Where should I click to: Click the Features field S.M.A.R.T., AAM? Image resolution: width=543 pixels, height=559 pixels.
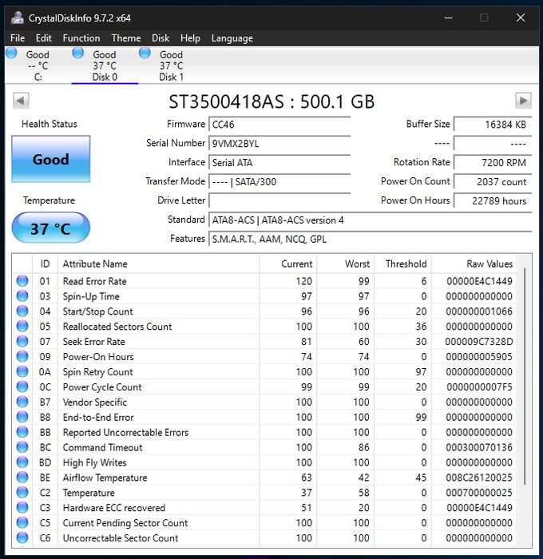pos(370,239)
